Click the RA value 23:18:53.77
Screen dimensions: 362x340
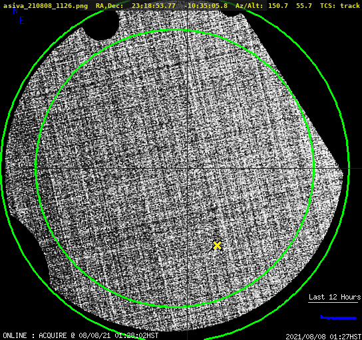154,6
